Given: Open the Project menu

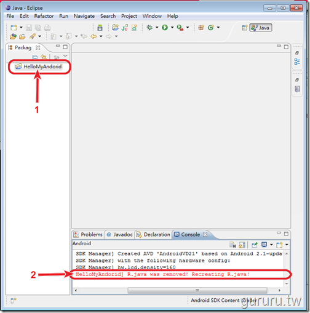Looking at the screenshot, I should [129, 16].
